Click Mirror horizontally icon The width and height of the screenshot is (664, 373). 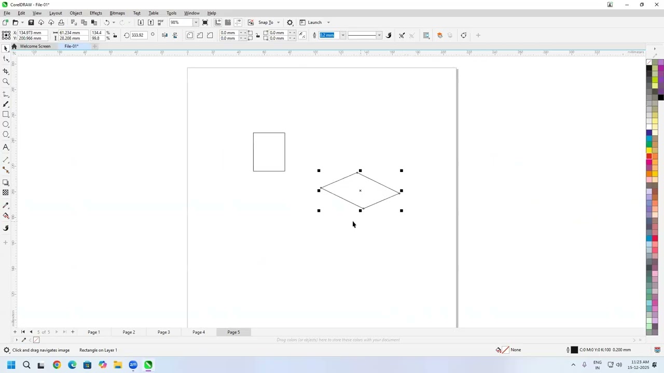tap(164, 35)
